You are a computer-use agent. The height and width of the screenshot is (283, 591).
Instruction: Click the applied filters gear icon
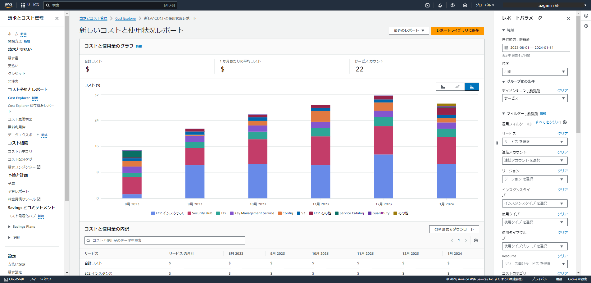[565, 122]
